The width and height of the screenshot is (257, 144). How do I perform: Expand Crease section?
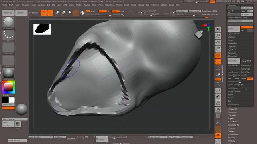230,40
